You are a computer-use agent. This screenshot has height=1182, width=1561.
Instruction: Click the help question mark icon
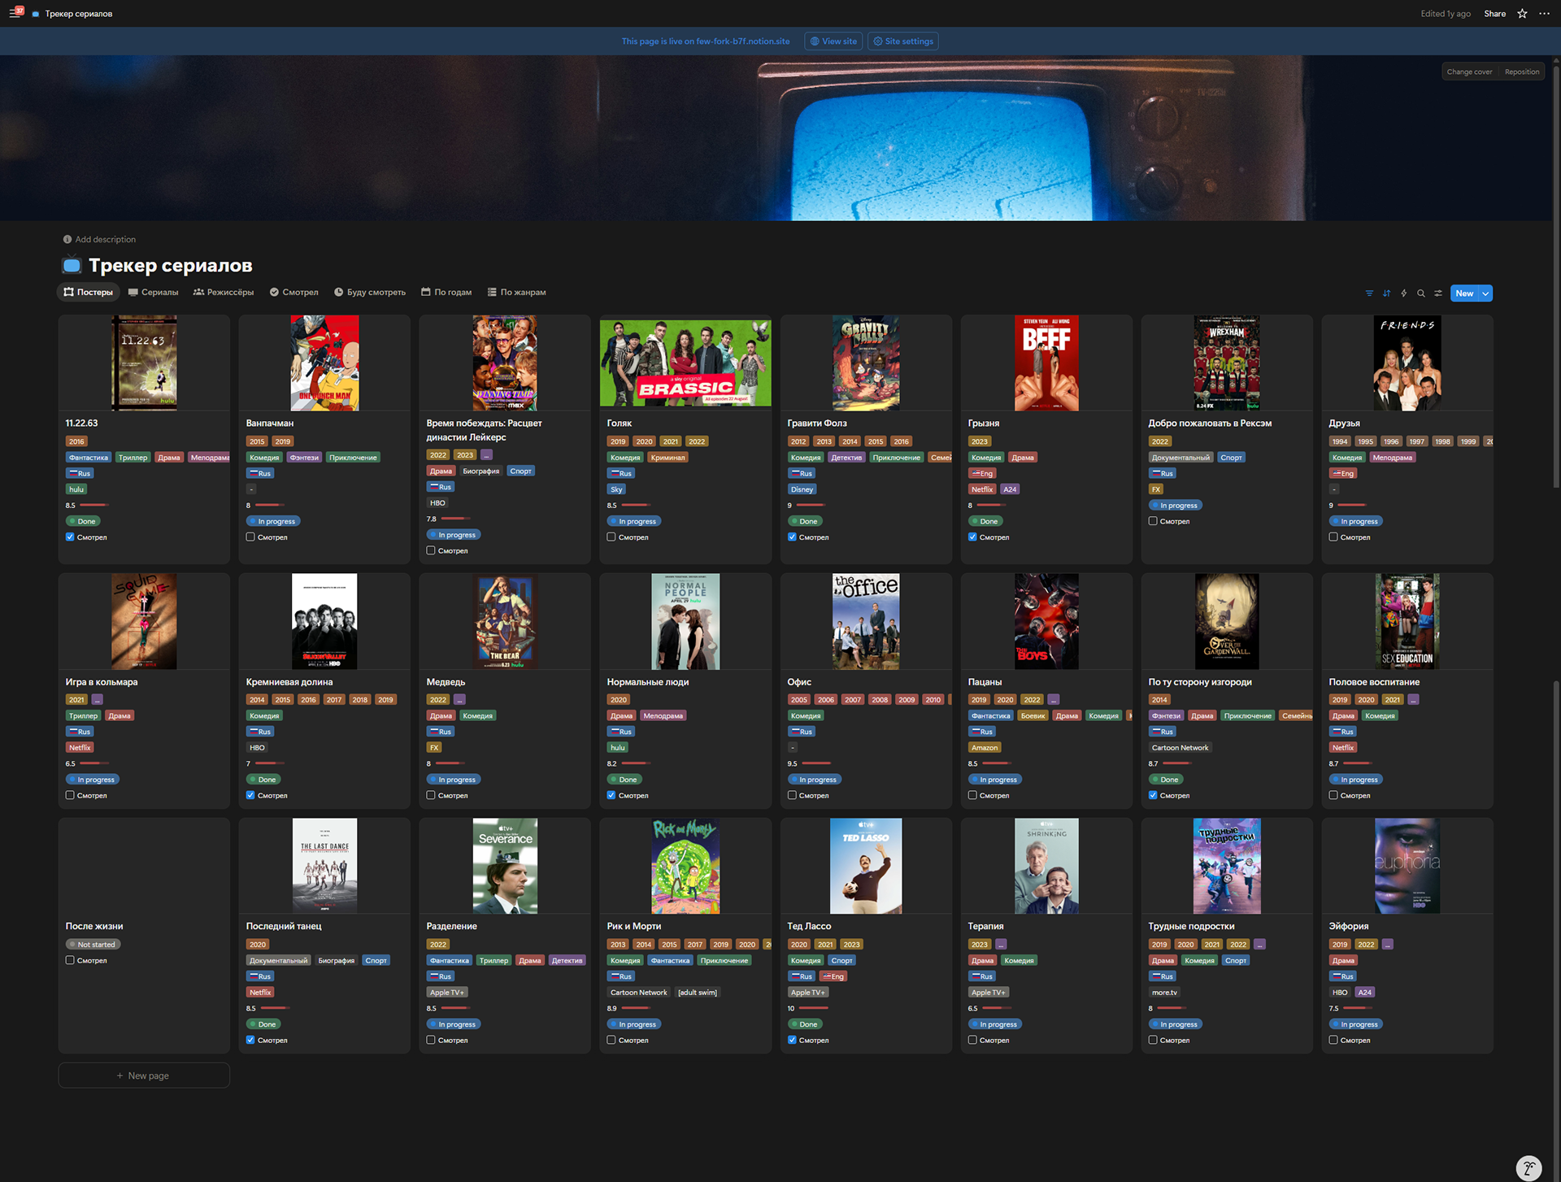1528,1167
